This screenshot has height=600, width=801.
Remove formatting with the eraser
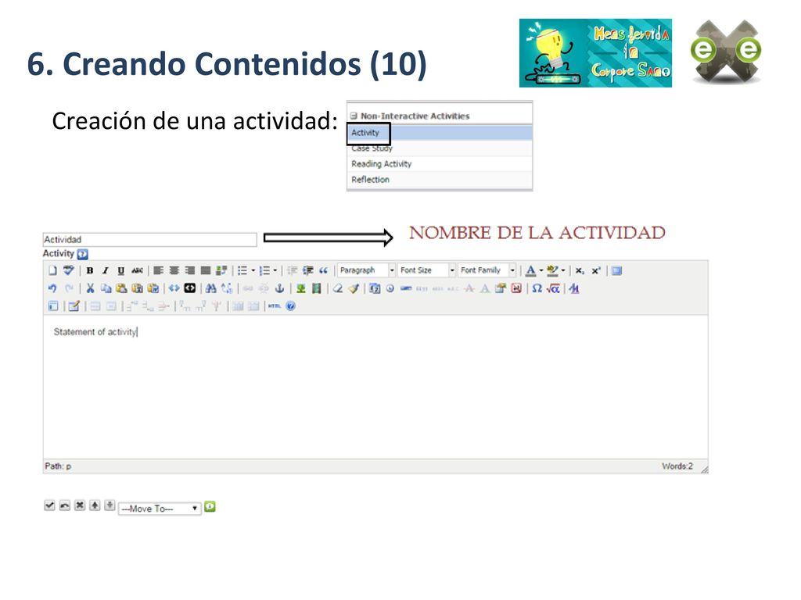(x=338, y=288)
